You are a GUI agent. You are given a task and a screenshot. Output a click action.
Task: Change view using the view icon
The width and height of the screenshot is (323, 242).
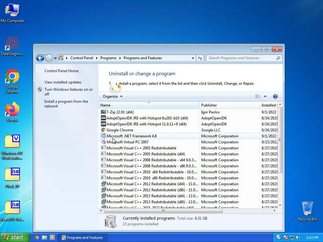(x=257, y=96)
